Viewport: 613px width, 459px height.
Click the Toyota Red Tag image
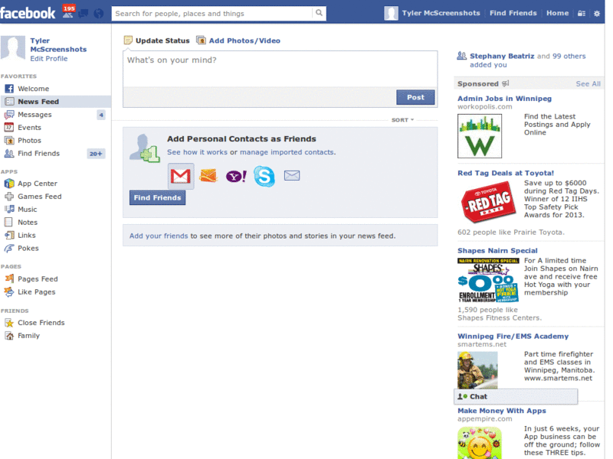488,203
